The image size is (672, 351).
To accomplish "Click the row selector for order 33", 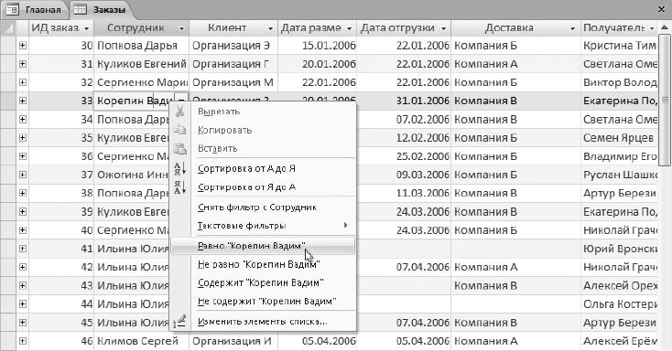I will pos(8,101).
